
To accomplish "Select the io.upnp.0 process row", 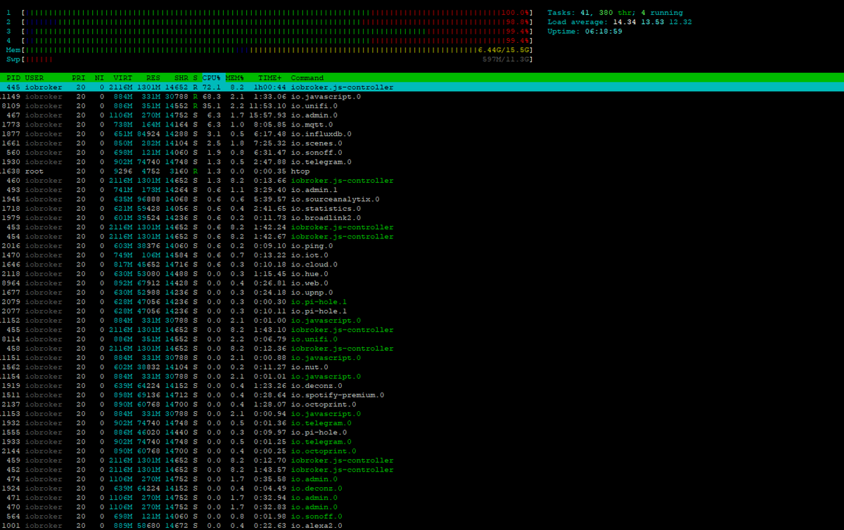I will point(422,292).
